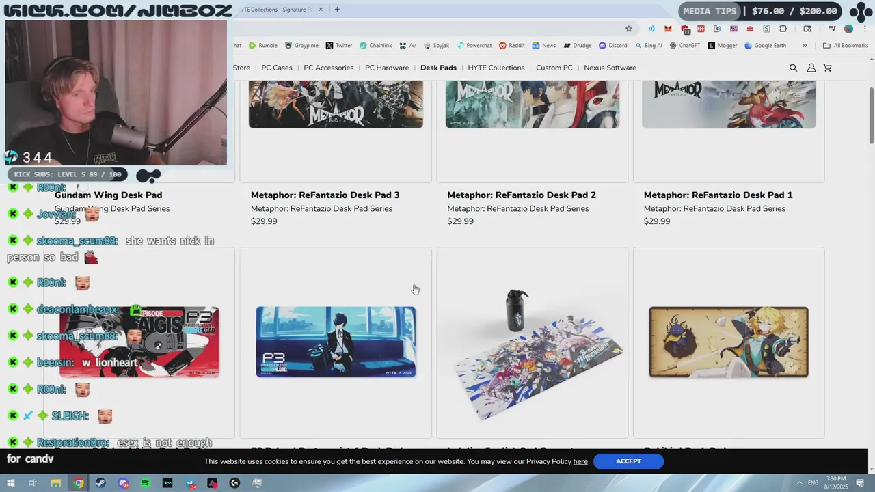
Task: Open the Chrome profile avatar
Action: [848, 29]
